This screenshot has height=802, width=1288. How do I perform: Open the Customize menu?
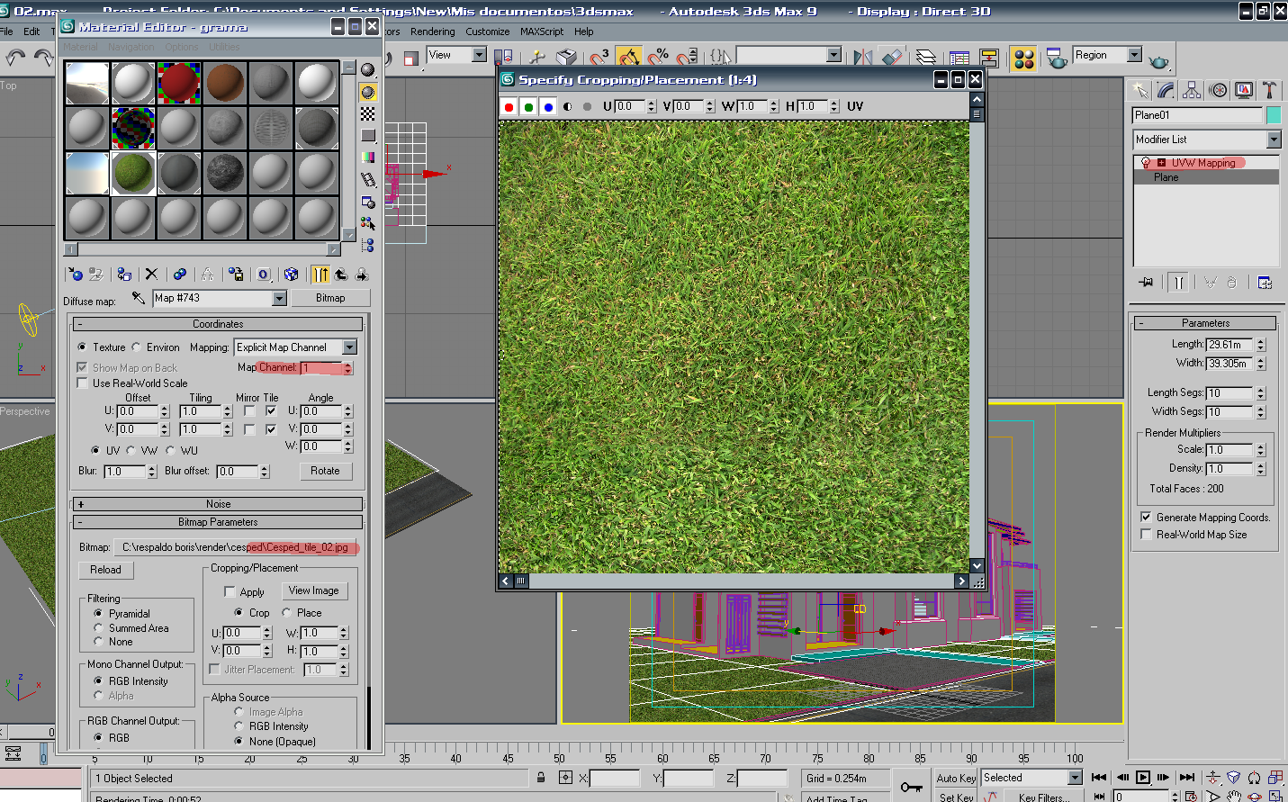click(488, 32)
